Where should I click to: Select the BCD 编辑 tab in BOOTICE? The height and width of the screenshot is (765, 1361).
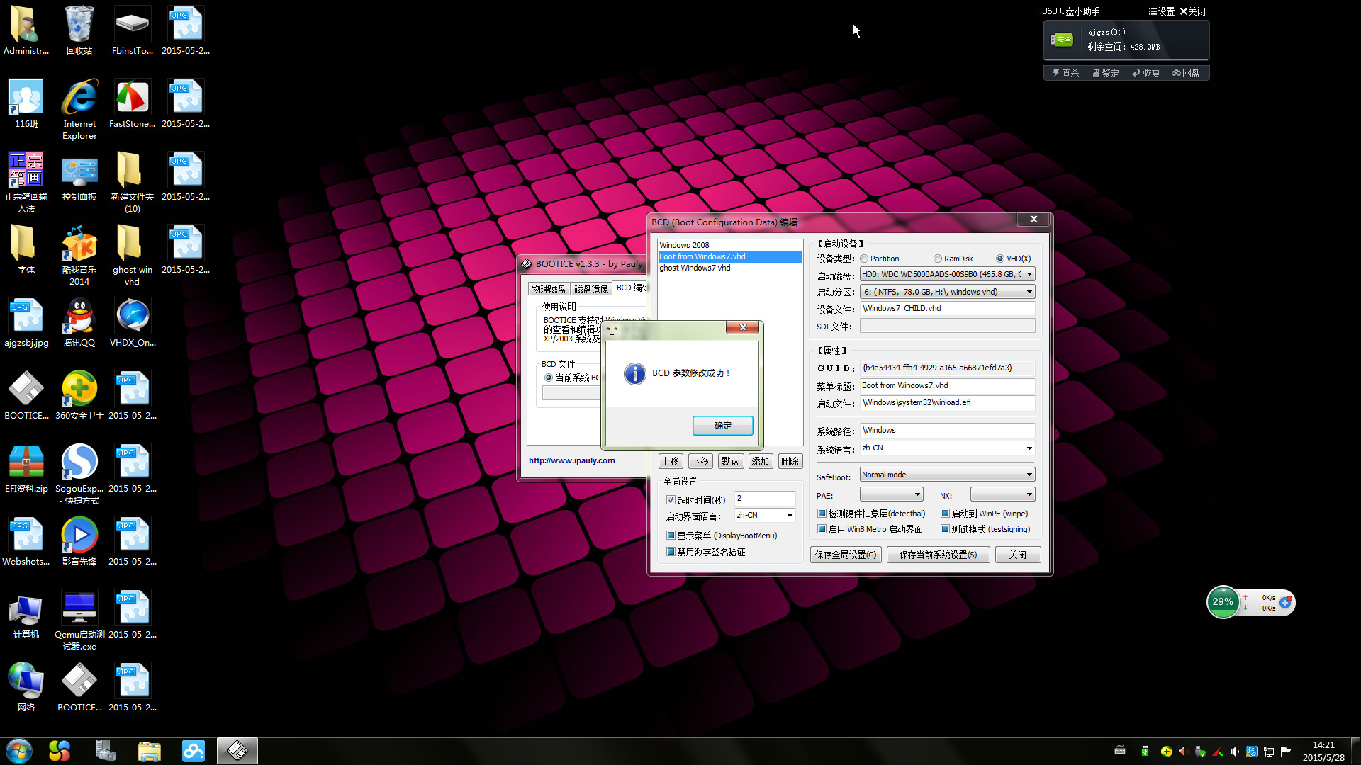[x=631, y=288]
